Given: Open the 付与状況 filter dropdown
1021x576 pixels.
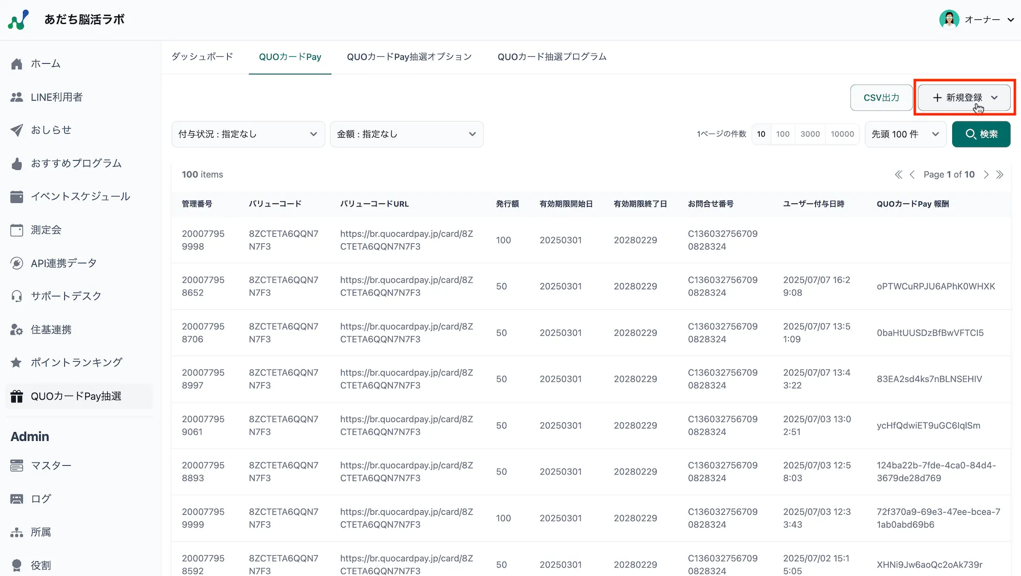Looking at the screenshot, I should click(248, 134).
